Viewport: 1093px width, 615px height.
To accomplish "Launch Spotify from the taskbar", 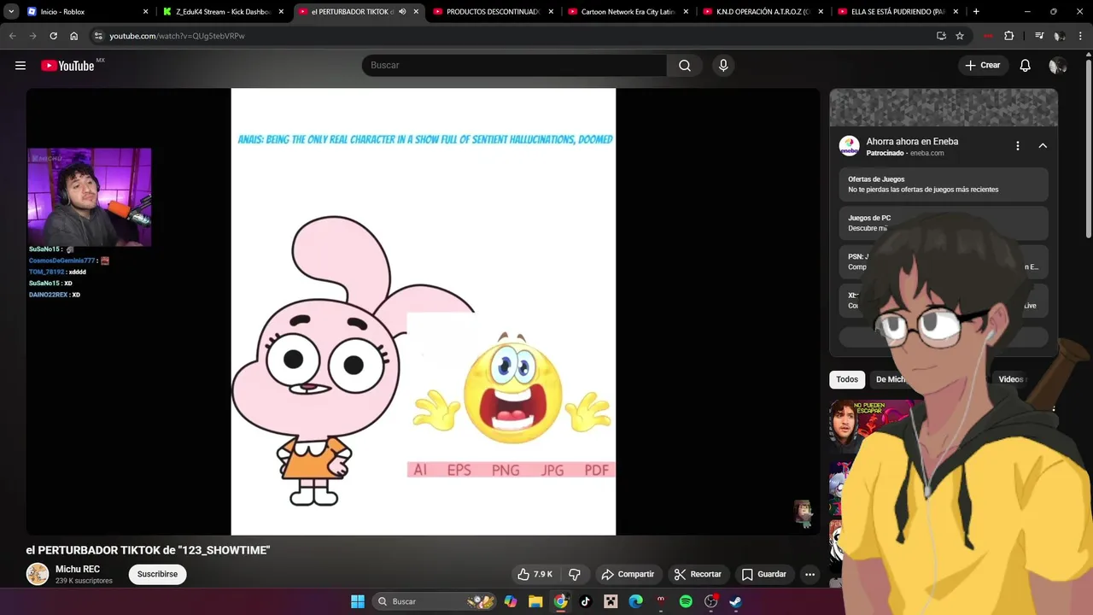I will (x=686, y=601).
